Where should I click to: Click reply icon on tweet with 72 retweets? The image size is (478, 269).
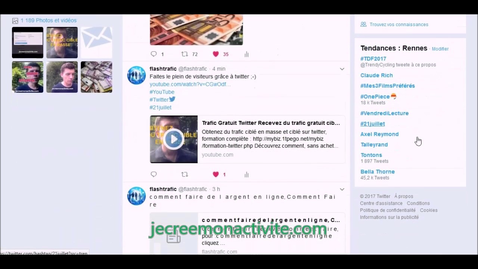click(153, 54)
